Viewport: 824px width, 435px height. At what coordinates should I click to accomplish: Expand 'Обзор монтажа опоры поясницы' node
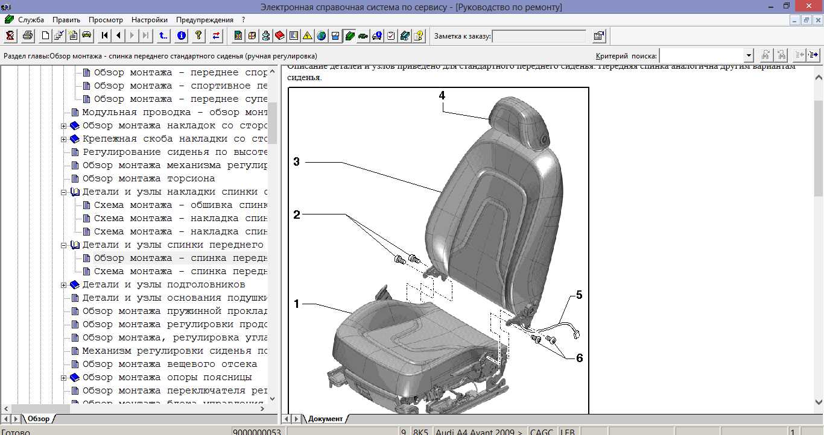[64, 378]
